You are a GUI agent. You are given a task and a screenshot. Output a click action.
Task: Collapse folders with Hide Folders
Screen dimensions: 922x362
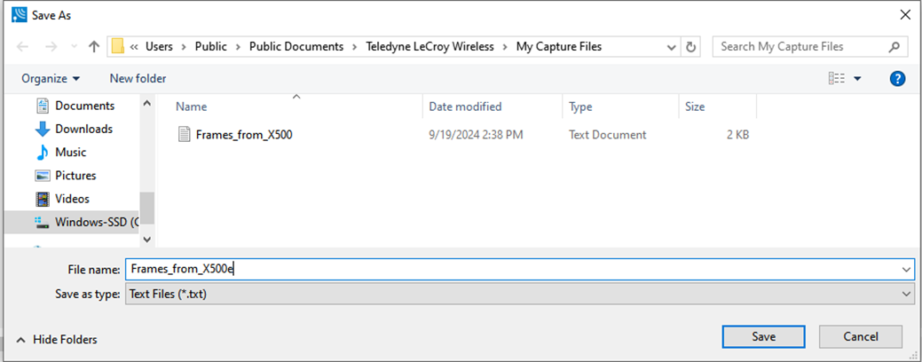pos(57,340)
